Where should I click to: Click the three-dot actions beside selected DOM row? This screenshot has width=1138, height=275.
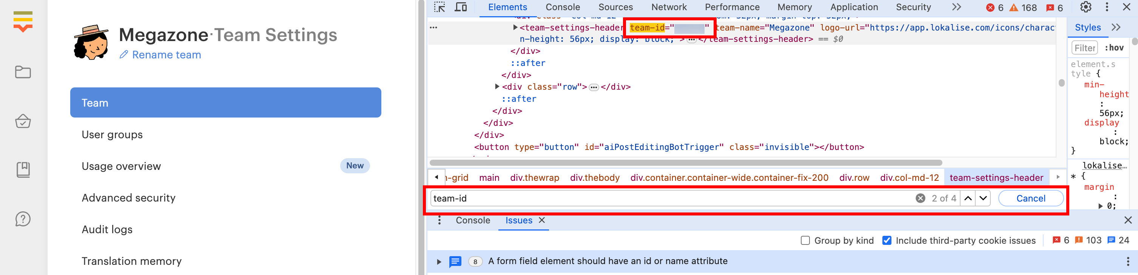[x=433, y=27]
